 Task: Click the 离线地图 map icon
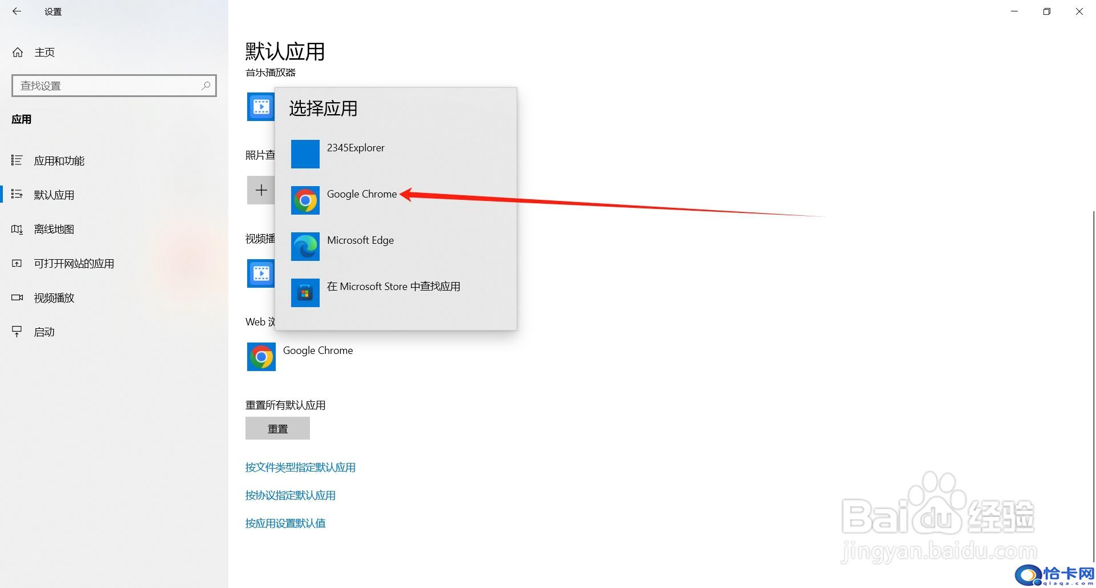(x=17, y=229)
